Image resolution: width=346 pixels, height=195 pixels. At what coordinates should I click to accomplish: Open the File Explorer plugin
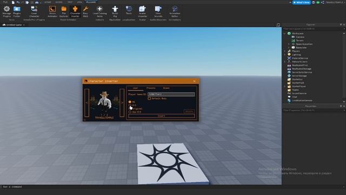pyautogui.click(x=64, y=11)
